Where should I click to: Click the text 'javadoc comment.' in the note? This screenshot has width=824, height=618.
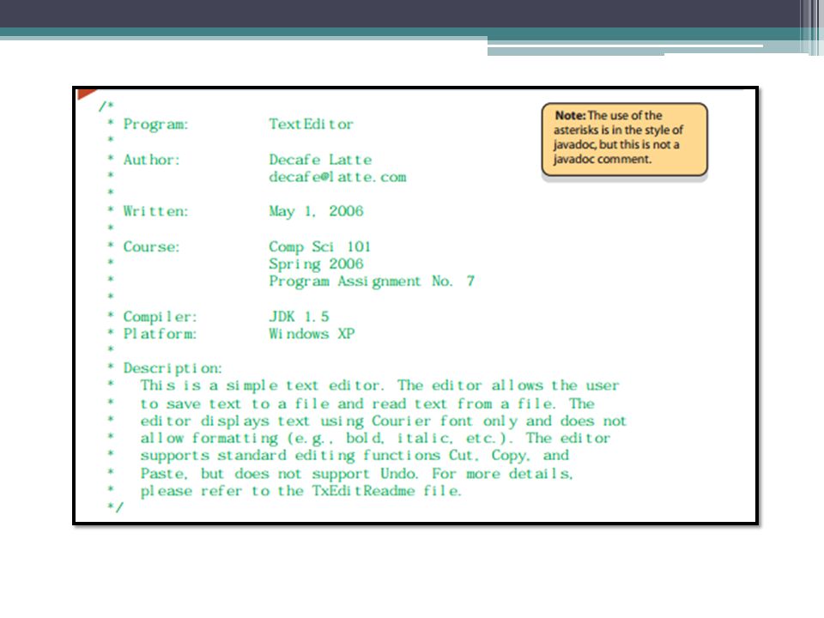click(x=603, y=160)
